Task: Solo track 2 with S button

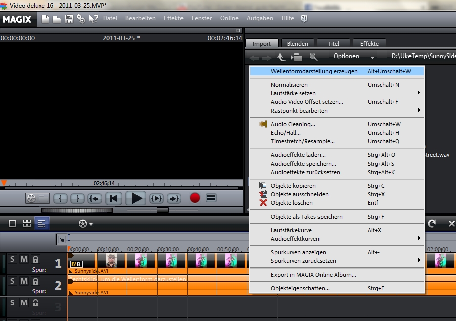Action: pos(13,281)
